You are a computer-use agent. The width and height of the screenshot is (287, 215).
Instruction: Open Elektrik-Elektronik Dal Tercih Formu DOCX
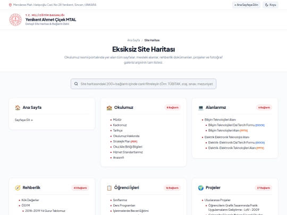point(237,143)
